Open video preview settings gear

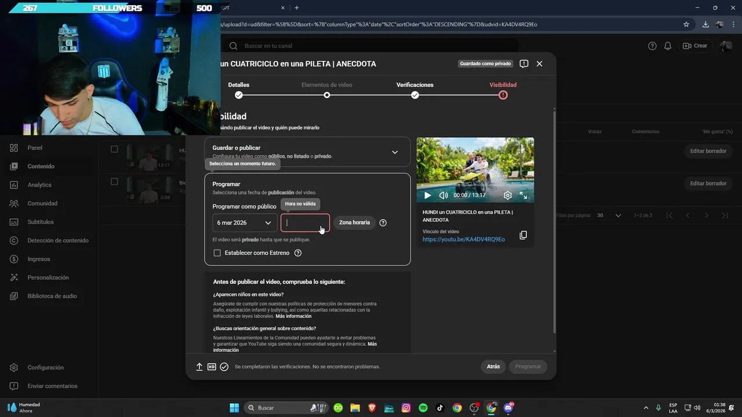coord(508,196)
